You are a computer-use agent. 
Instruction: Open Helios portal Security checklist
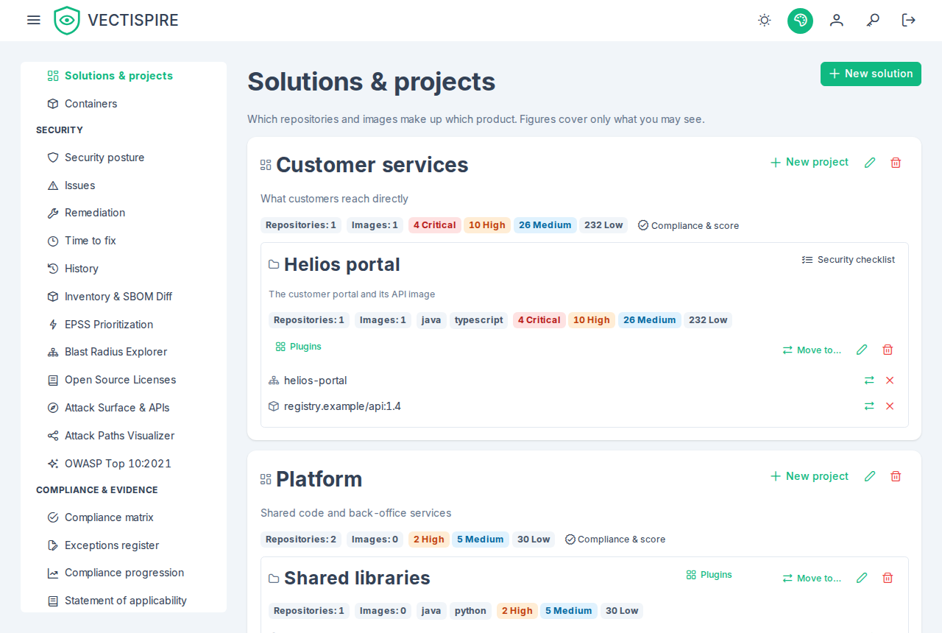(x=849, y=260)
